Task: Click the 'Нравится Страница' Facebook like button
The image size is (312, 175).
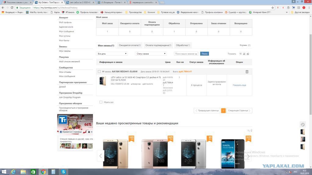Action: click(x=71, y=132)
